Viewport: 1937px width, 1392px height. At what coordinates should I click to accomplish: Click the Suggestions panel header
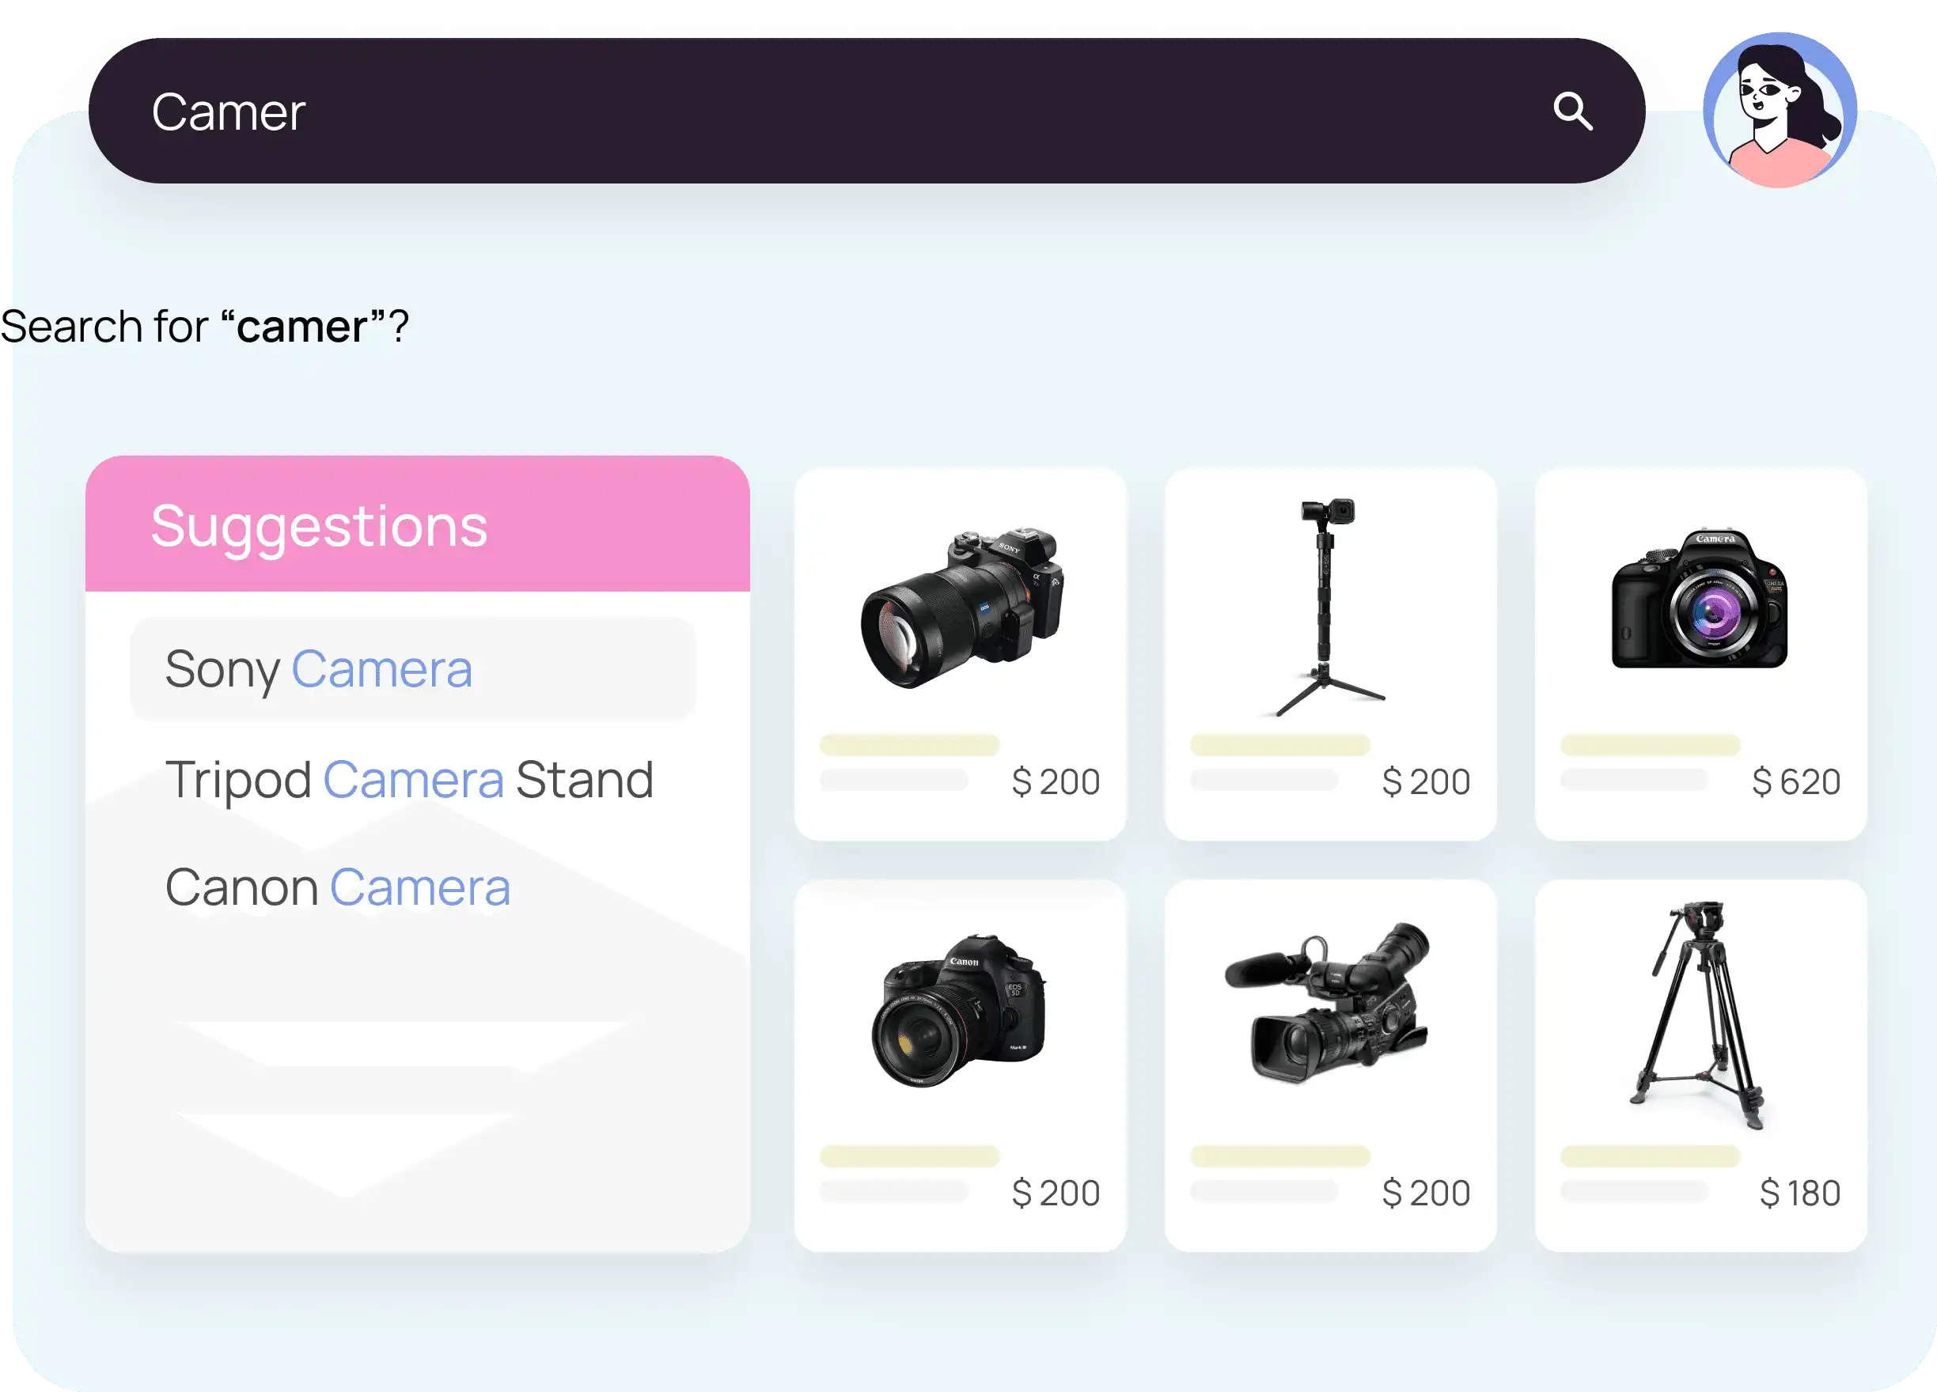pos(418,524)
